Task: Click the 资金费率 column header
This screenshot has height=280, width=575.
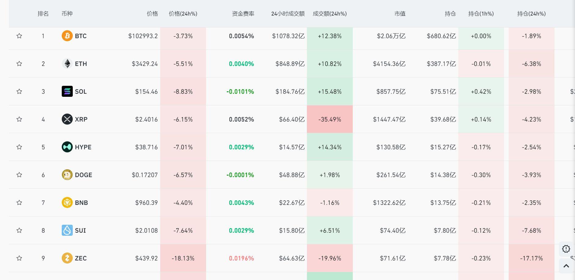Action: (244, 14)
